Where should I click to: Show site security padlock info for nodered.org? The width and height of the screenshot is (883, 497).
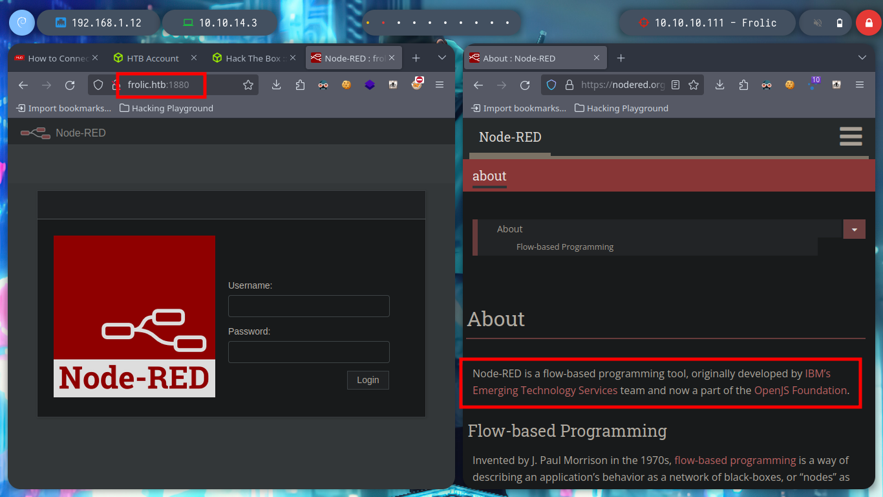[x=569, y=85]
